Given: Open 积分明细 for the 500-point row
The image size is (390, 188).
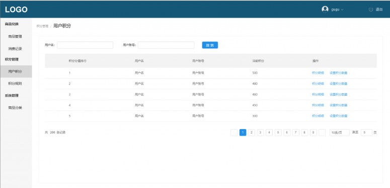Looking at the screenshot, I should coord(318,73).
